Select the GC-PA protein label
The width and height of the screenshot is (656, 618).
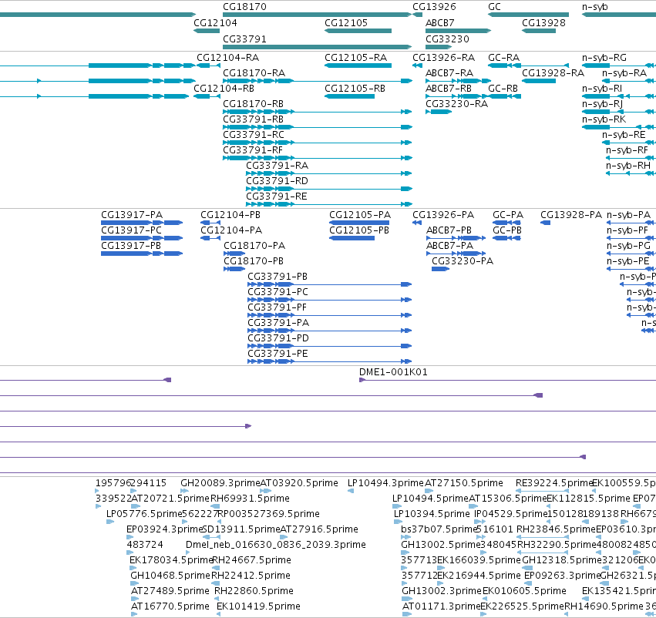pyautogui.click(x=508, y=214)
